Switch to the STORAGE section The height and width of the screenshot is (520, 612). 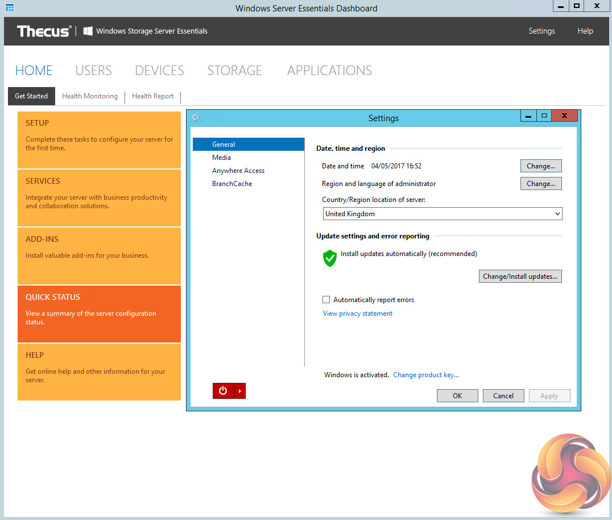pos(234,71)
